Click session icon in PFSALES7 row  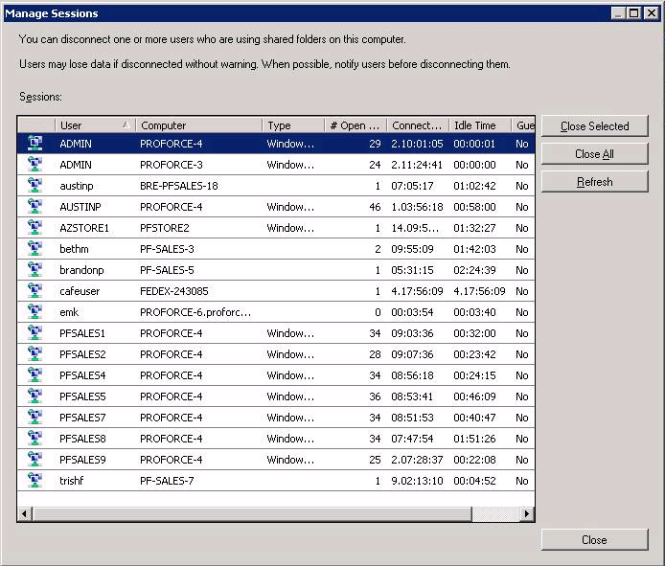point(34,418)
